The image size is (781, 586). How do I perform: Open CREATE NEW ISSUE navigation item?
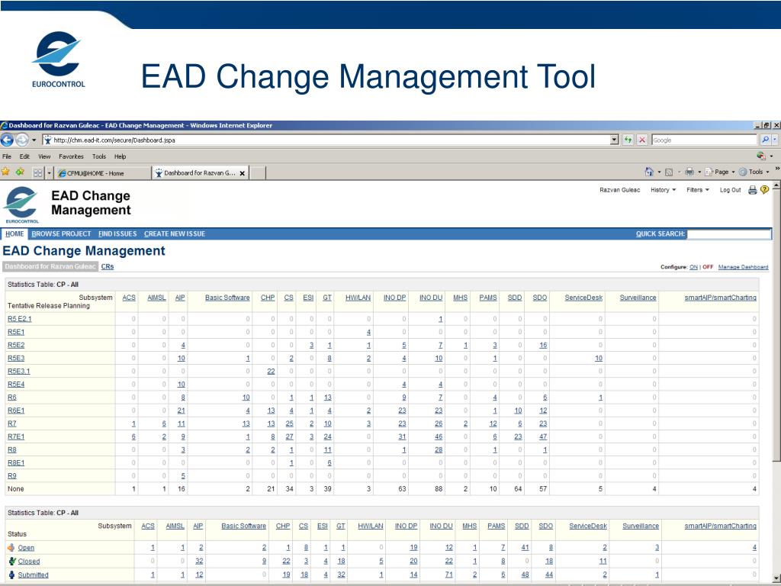tap(175, 233)
